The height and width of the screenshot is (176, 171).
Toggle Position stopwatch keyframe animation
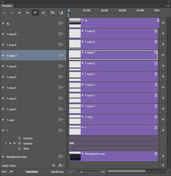19,138
